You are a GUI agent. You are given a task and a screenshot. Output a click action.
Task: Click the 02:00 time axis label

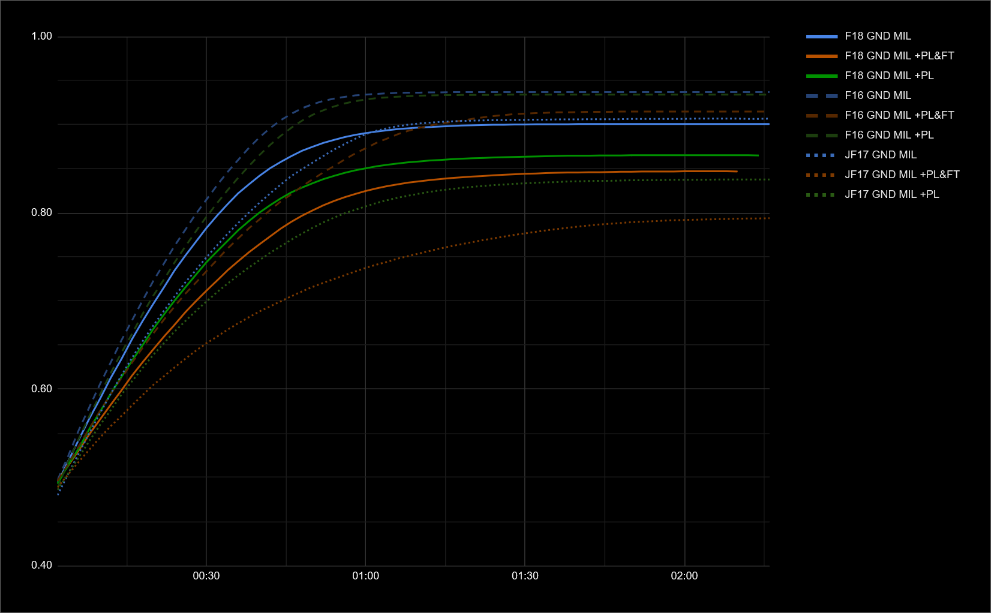pyautogui.click(x=684, y=576)
